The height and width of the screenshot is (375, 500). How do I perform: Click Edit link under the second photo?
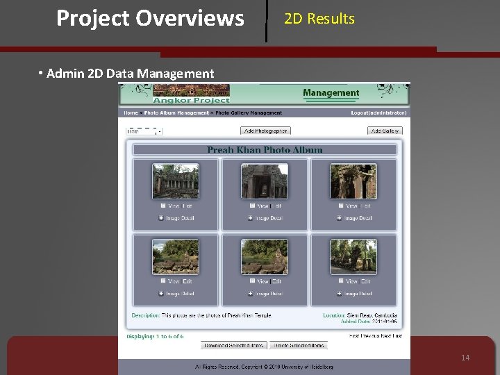click(x=276, y=206)
